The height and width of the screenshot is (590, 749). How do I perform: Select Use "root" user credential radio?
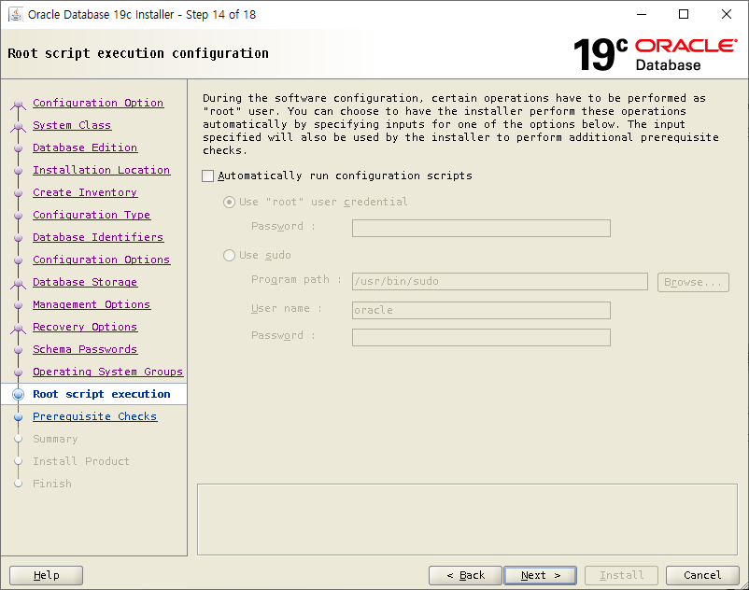(x=230, y=203)
